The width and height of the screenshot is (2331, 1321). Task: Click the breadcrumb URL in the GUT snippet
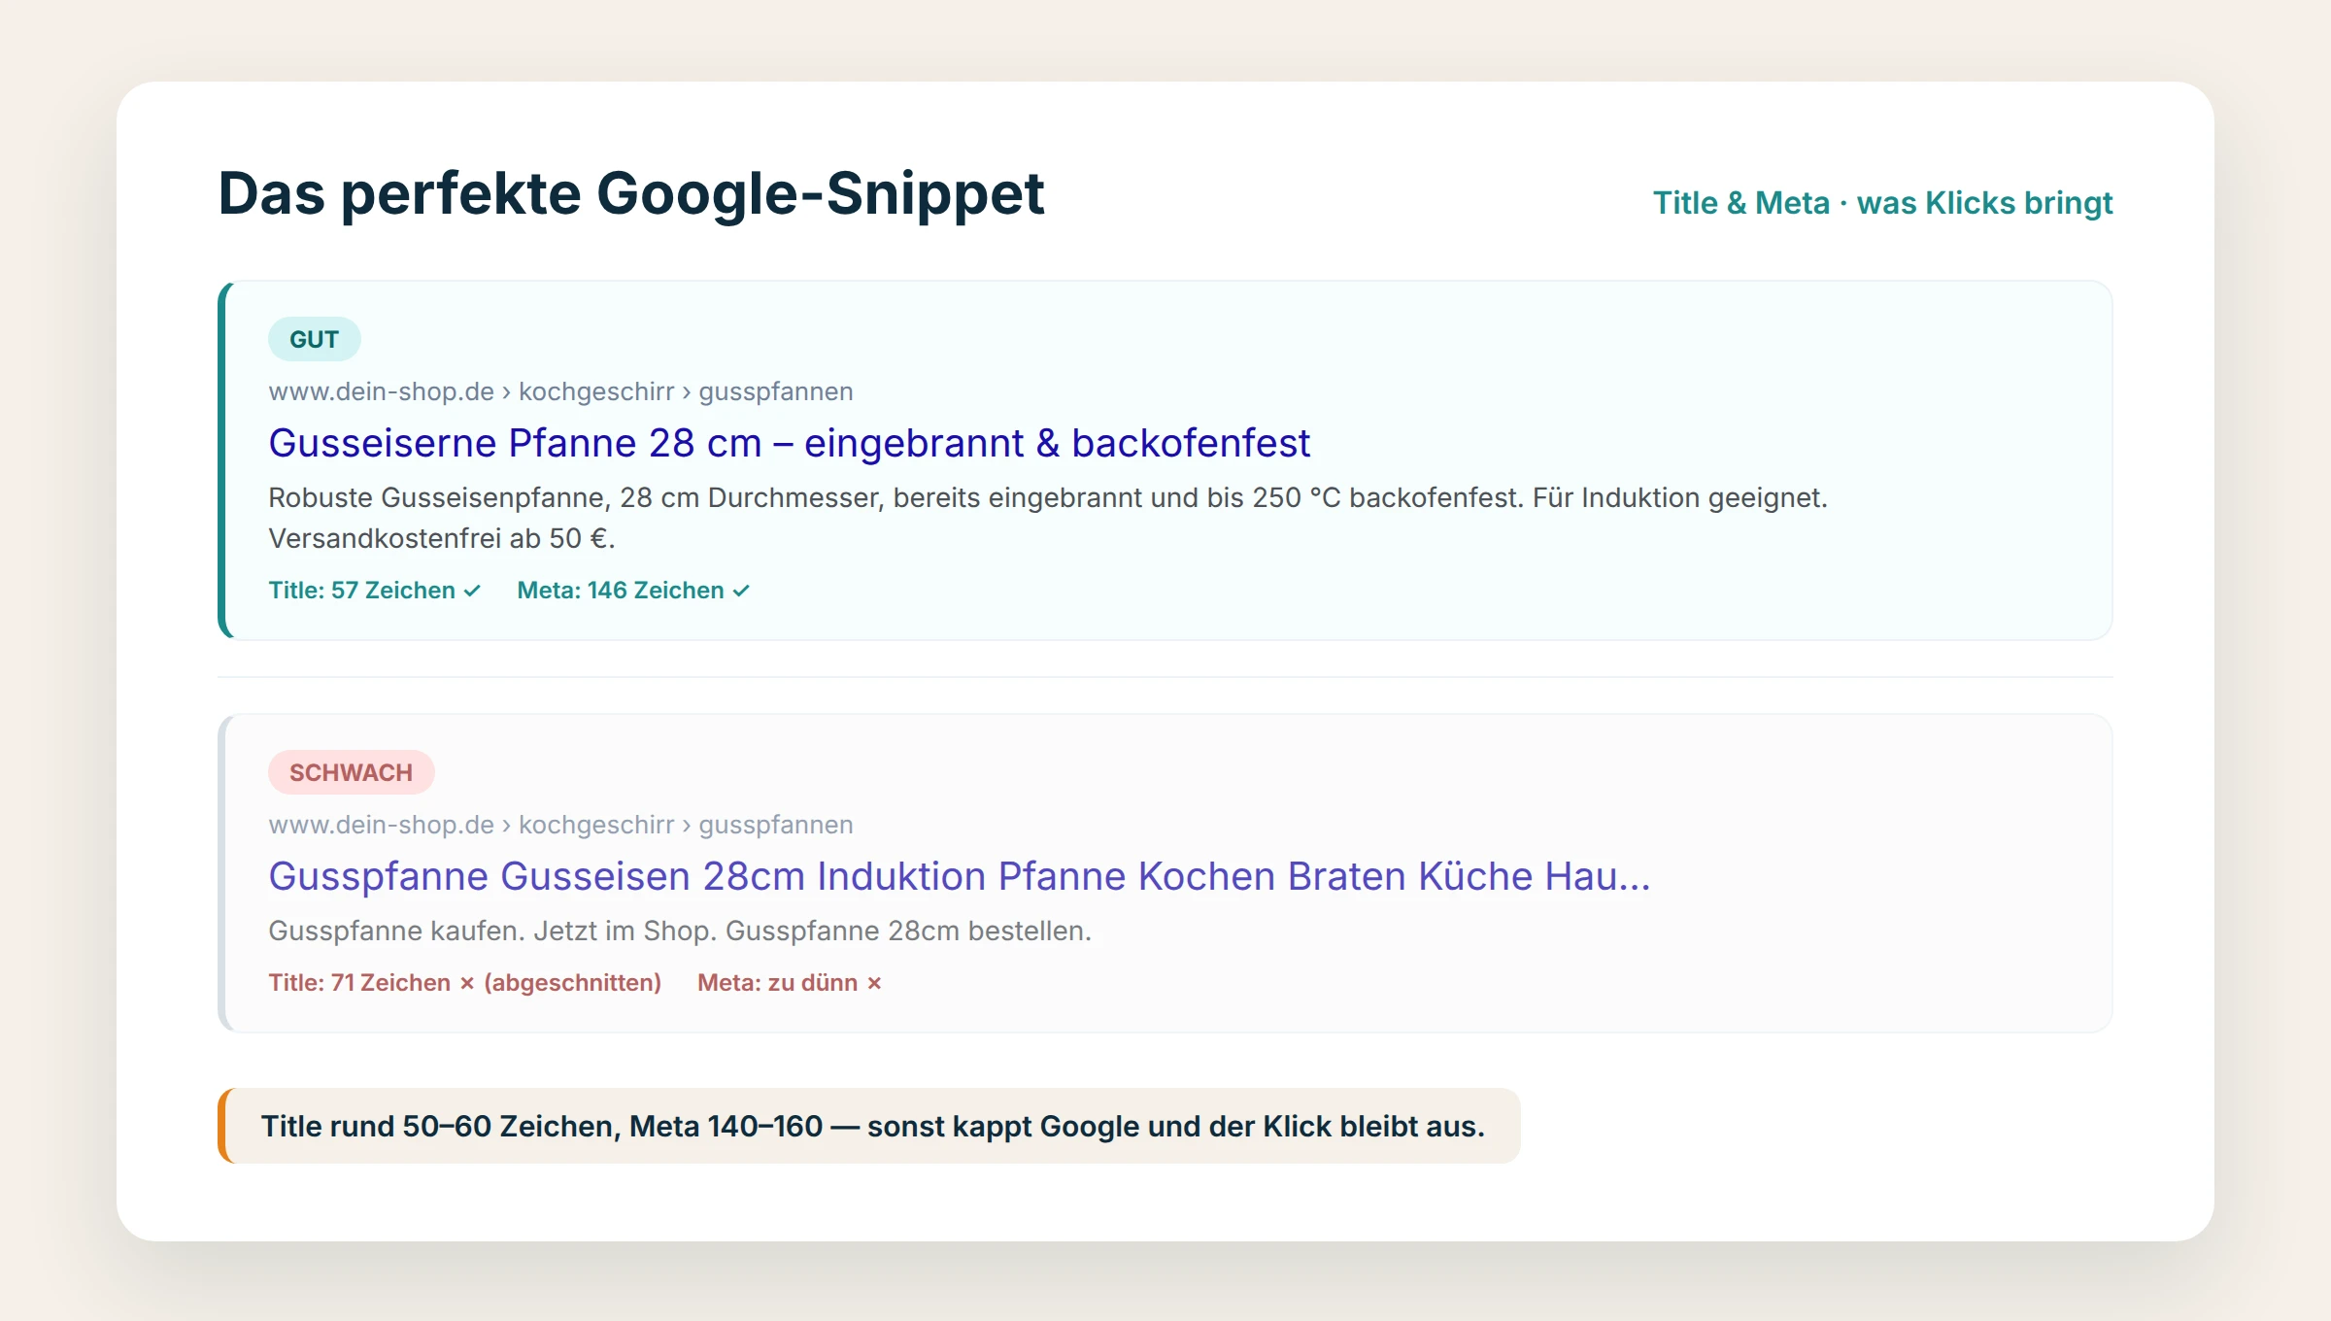560,391
